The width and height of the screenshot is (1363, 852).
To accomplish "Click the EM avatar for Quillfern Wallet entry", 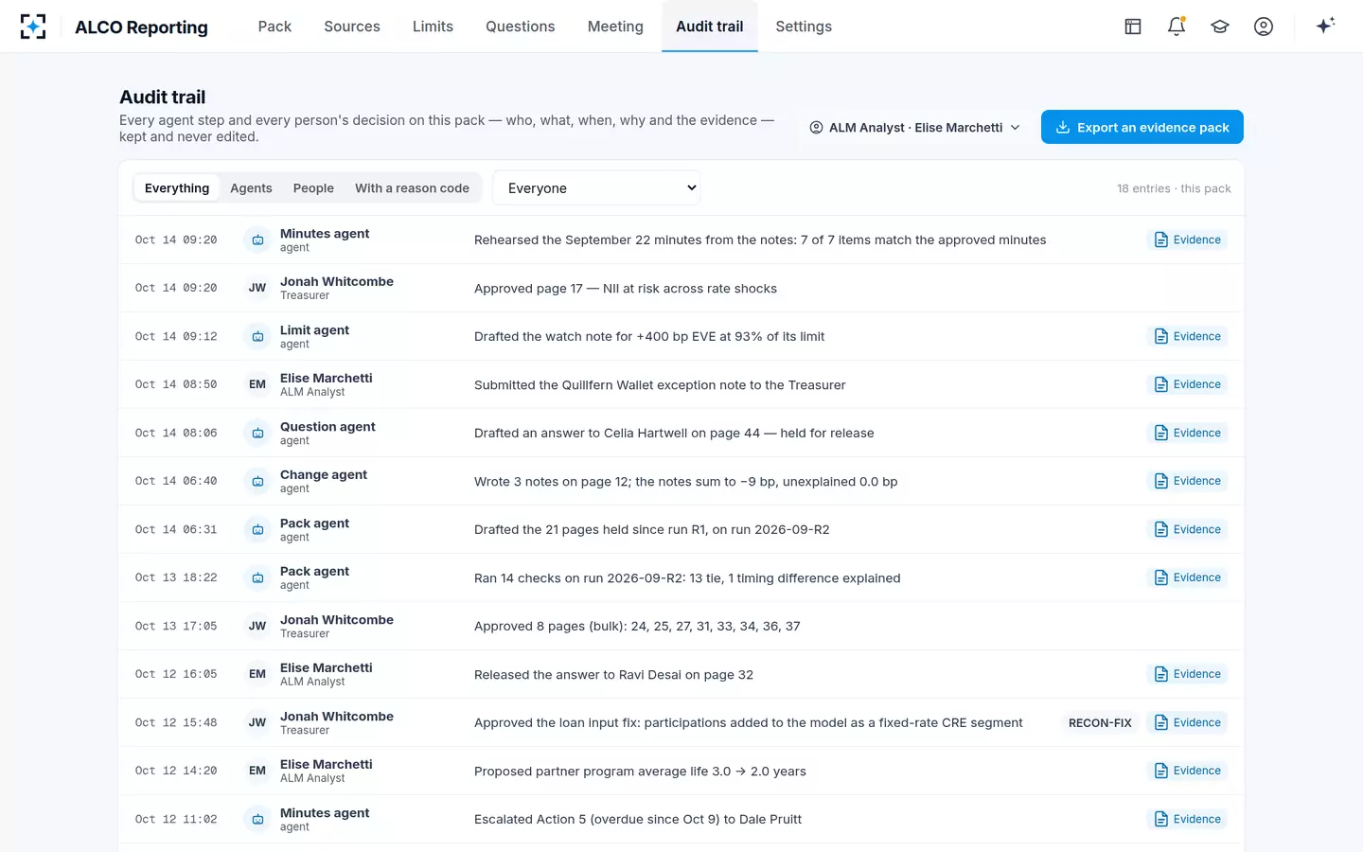I will click(x=257, y=385).
